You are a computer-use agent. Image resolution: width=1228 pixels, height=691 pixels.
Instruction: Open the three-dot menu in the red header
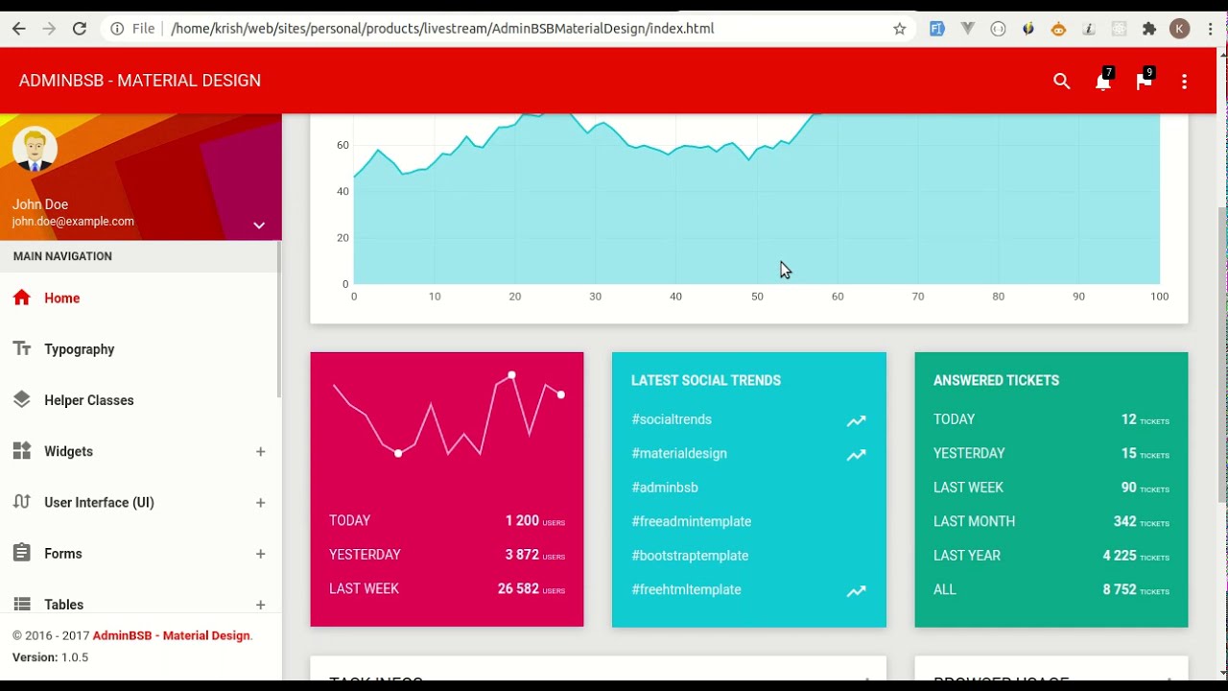point(1185,82)
